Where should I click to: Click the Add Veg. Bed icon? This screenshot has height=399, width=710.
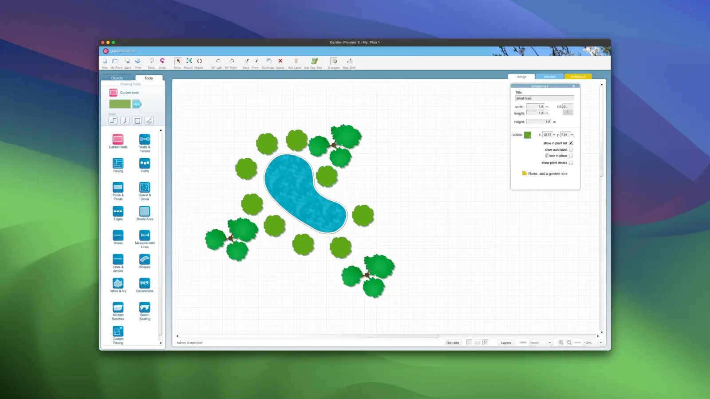pyautogui.click(x=314, y=61)
